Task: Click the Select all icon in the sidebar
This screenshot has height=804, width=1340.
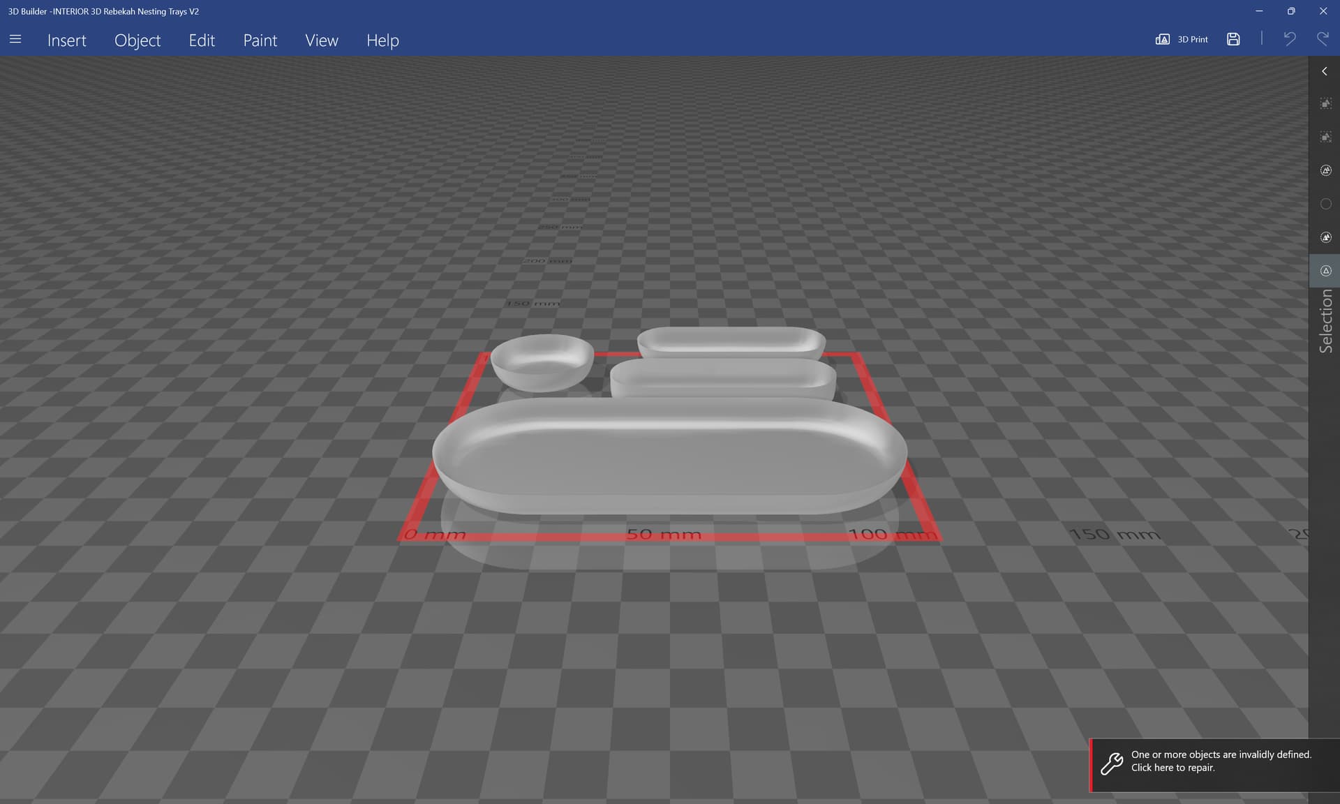Action: pos(1325,170)
